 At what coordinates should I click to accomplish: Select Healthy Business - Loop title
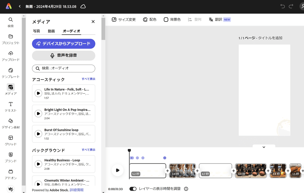[x=62, y=160]
